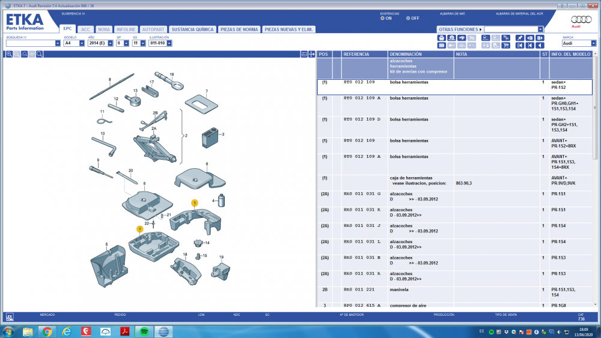The height and width of the screenshot is (338, 601).
Task: Open the Modelo A4 dropdown
Action: (82, 43)
